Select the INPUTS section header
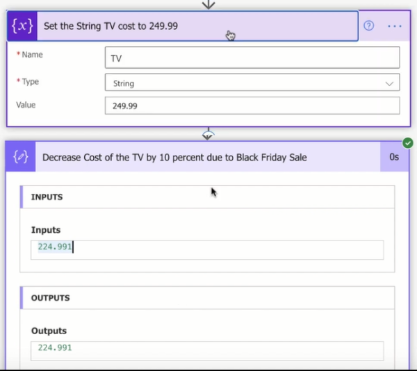The height and width of the screenshot is (371, 417). 47,197
